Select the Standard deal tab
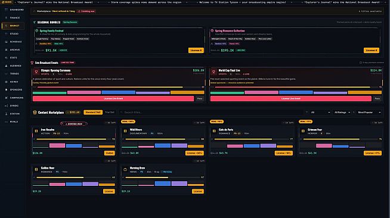Image resolution: width=390 pixels, height=218 pixels. (93, 113)
